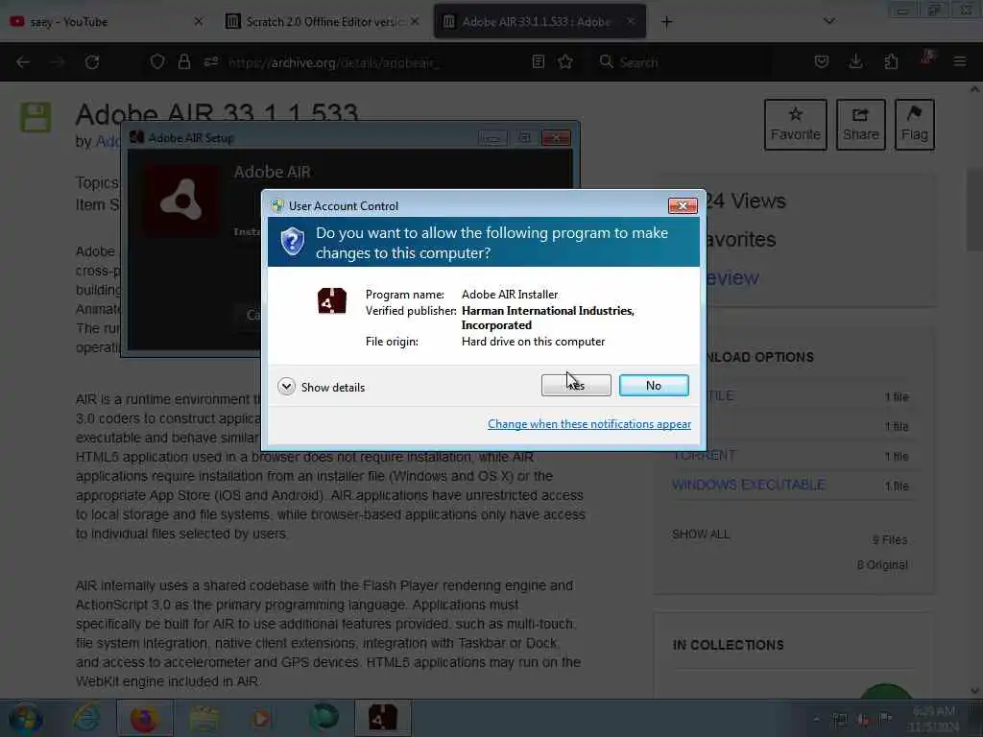Switch to the YouTube browser tab
The image size is (983, 737).
(x=106, y=22)
